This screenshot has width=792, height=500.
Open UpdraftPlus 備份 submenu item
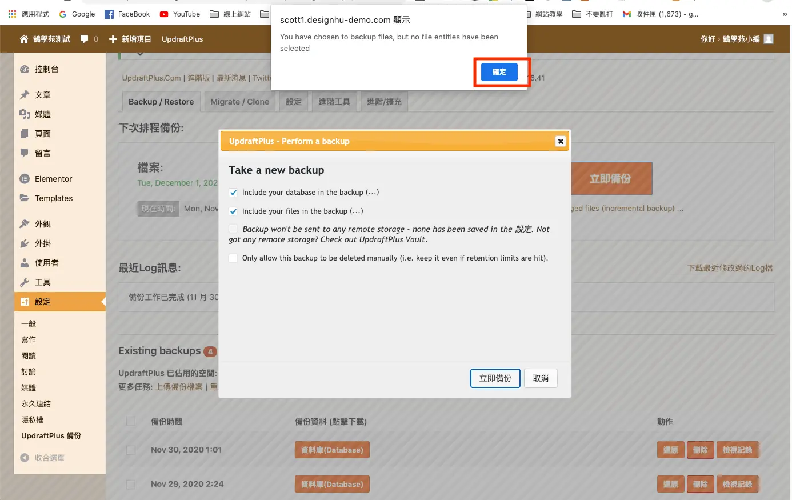51,436
